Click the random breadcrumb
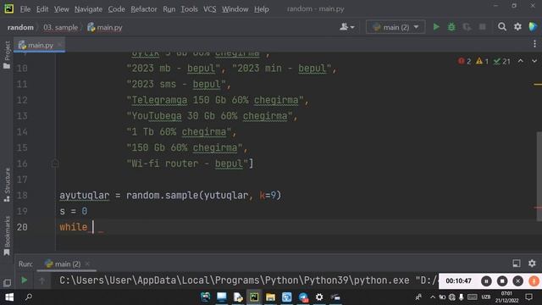Image resolution: width=542 pixels, height=305 pixels. point(20,27)
